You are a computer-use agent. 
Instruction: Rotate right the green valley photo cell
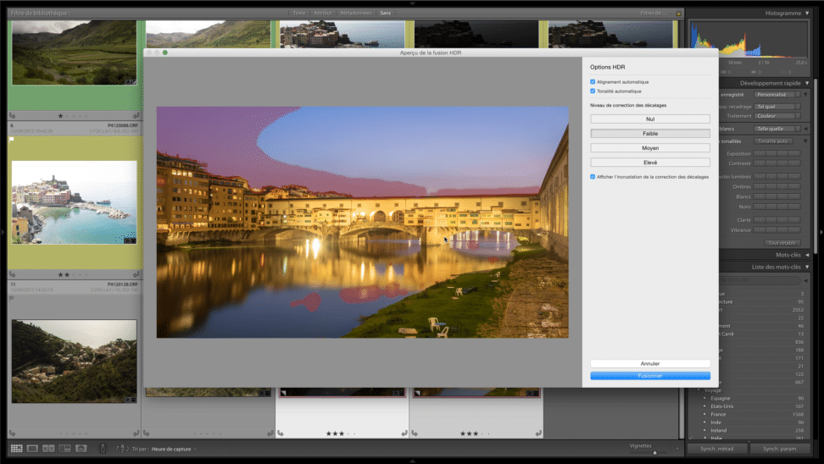click(x=136, y=115)
